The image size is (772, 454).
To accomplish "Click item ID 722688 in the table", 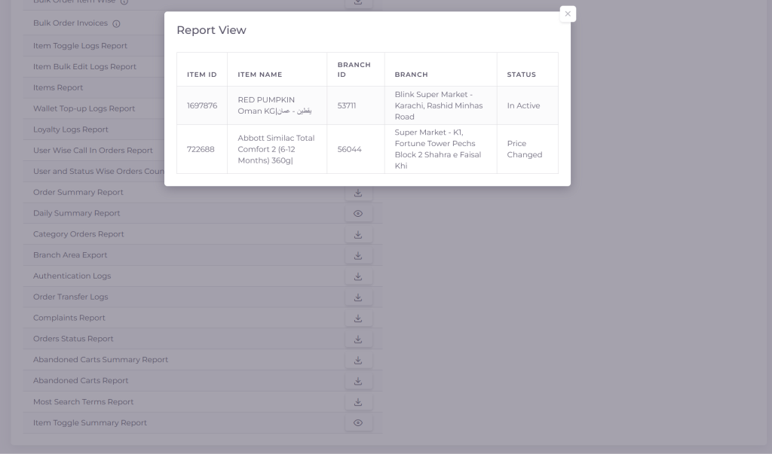I will (x=201, y=149).
